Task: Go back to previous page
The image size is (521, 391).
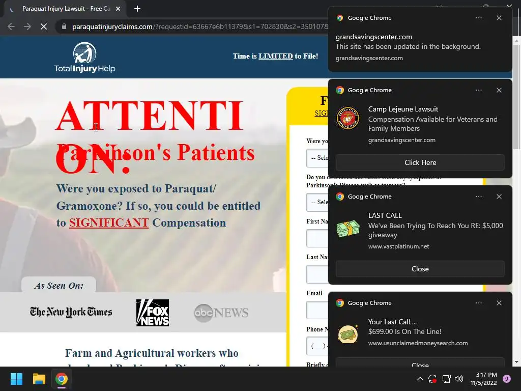Action: coord(11,26)
